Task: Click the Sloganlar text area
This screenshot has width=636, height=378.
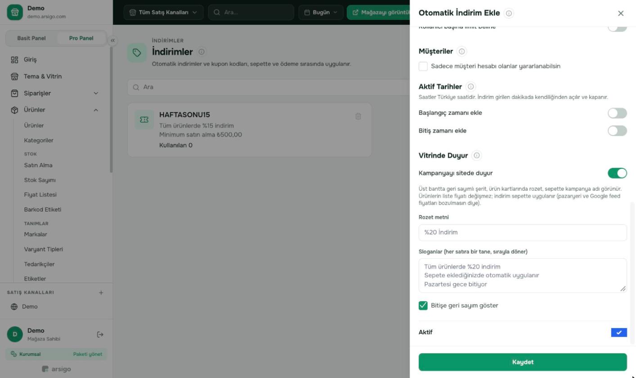Action: pyautogui.click(x=523, y=275)
